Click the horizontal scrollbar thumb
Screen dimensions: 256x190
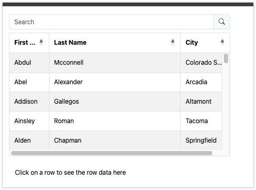(112, 153)
